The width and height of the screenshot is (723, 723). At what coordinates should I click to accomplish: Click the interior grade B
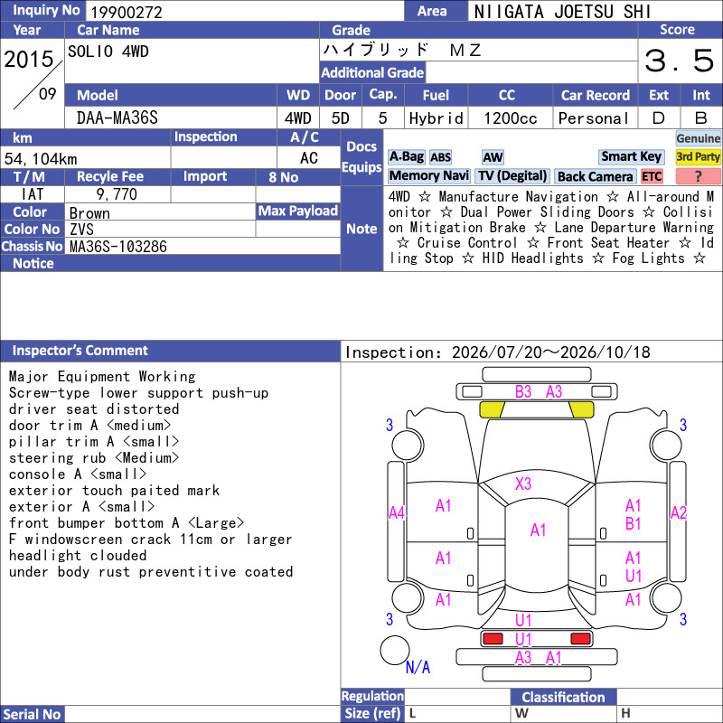[701, 118]
